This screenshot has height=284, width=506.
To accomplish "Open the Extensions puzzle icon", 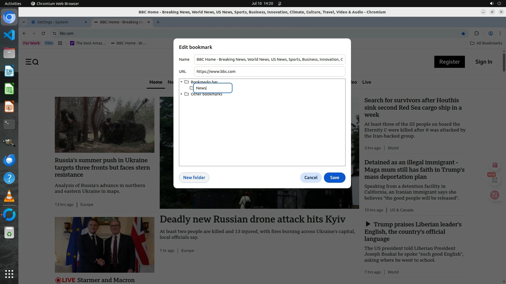I will (476, 33).
